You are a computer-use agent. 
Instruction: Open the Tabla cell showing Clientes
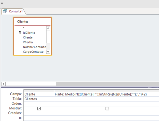point(39,99)
